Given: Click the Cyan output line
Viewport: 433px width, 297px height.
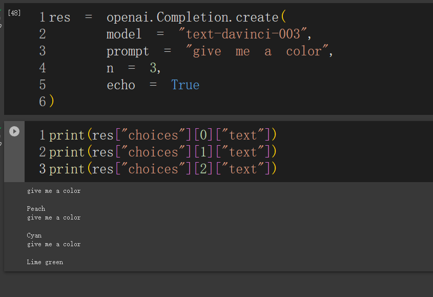Looking at the screenshot, I should tap(34, 235).
